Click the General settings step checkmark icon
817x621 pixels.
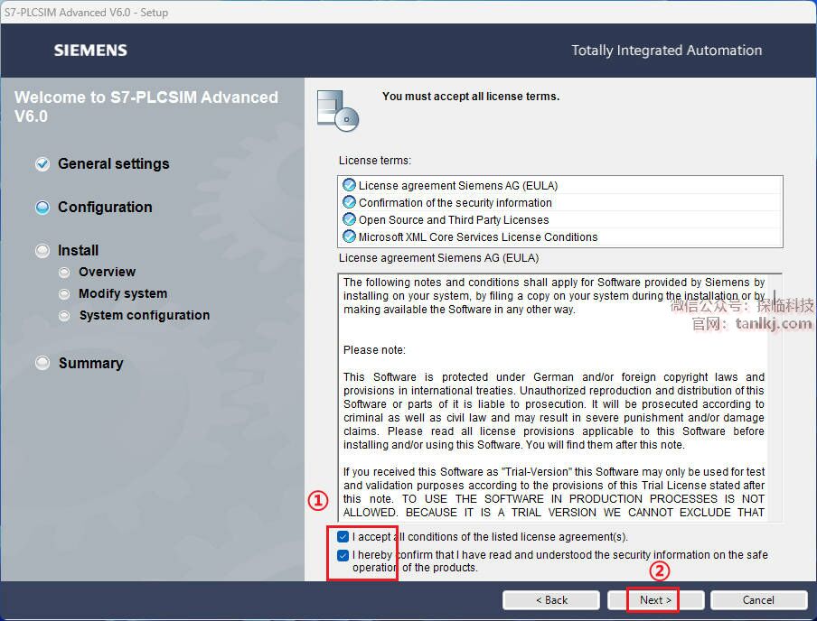42,164
